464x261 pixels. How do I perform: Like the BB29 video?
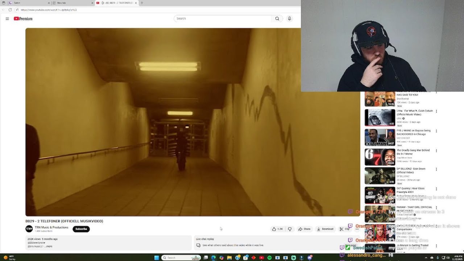[x=277, y=229]
